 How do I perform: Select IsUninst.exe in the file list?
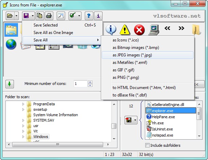[163, 129]
